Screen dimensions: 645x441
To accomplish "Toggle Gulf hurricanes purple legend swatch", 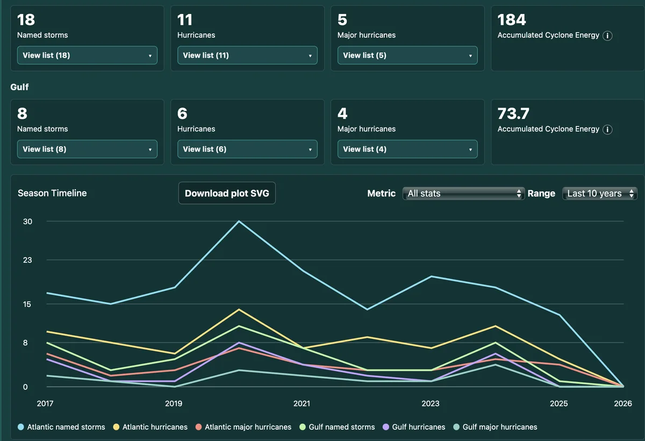I will (385, 427).
